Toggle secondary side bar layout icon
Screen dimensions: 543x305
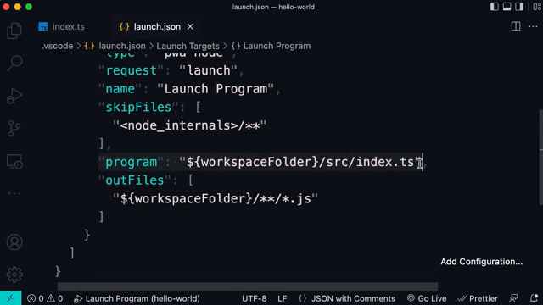519,7
